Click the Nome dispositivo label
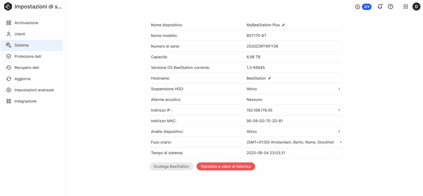 167,25
